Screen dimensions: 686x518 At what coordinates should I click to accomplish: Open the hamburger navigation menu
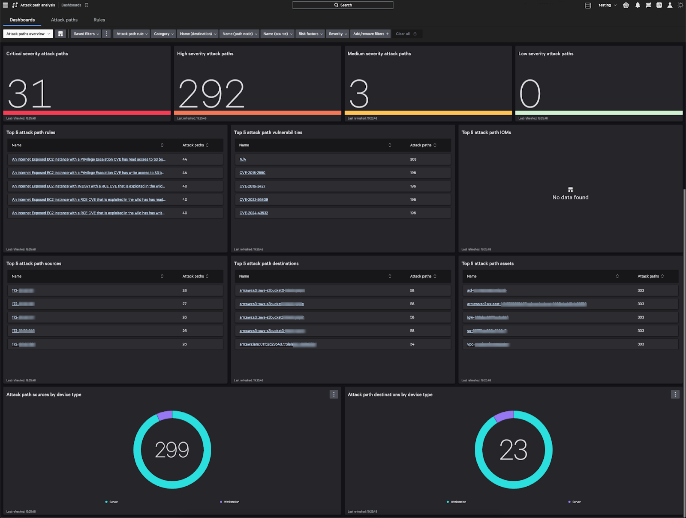tap(6, 5)
